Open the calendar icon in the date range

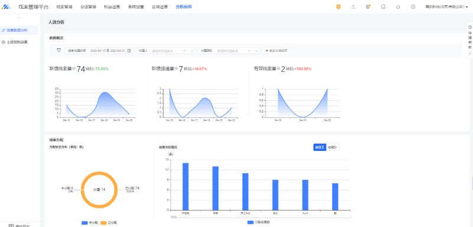click(x=129, y=51)
